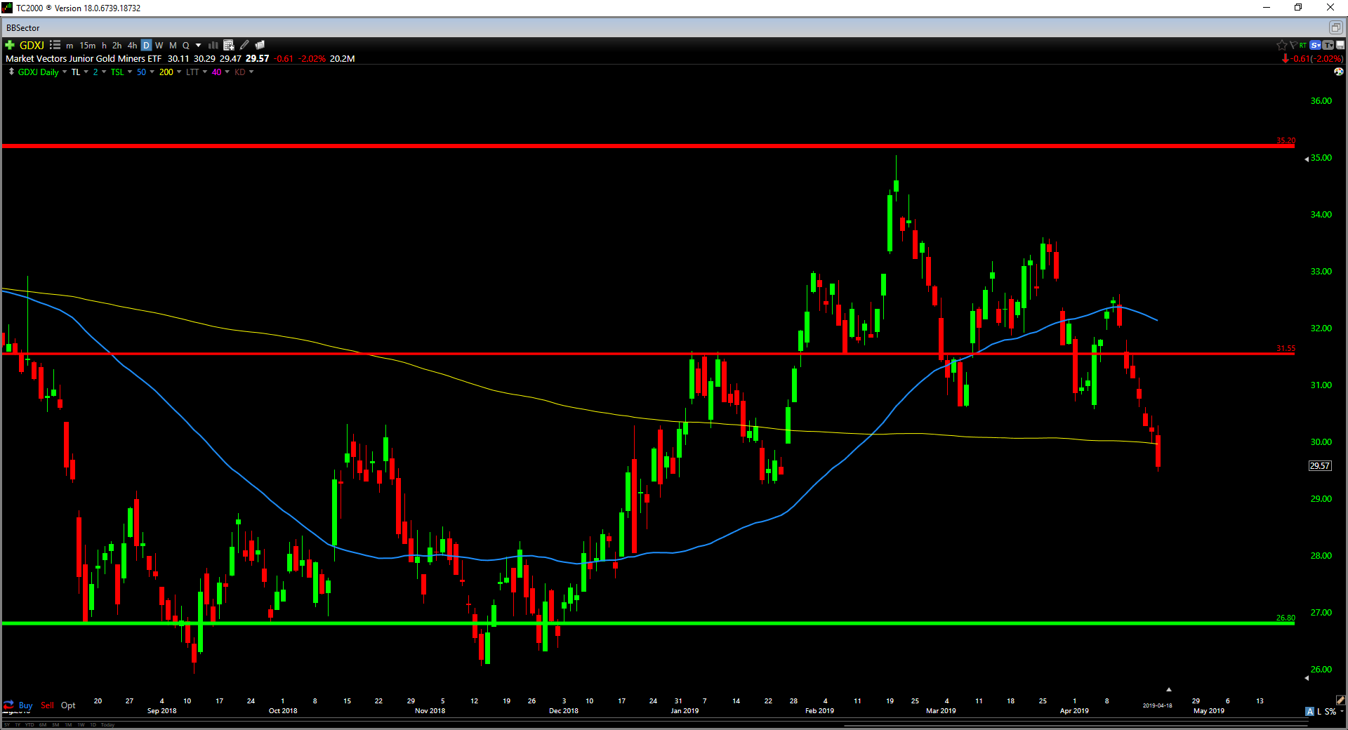Select the 2h timeframe
This screenshot has width=1348, height=730.
[x=117, y=45]
